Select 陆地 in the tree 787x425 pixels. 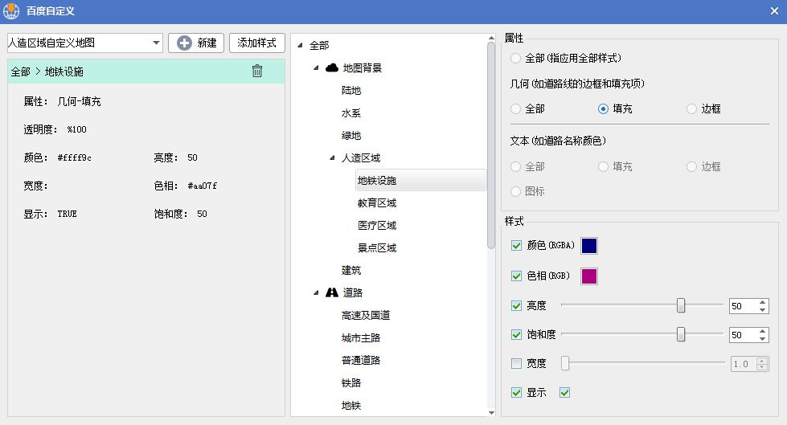coord(350,90)
